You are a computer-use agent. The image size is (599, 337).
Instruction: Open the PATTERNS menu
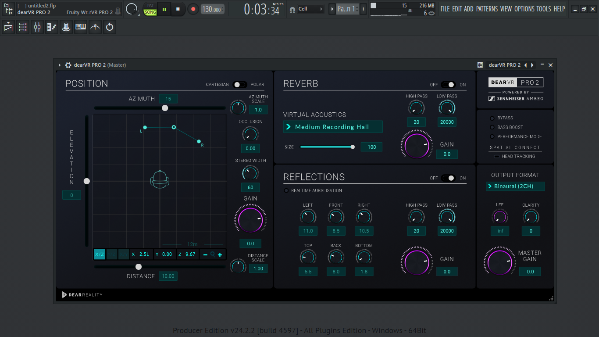[487, 9]
